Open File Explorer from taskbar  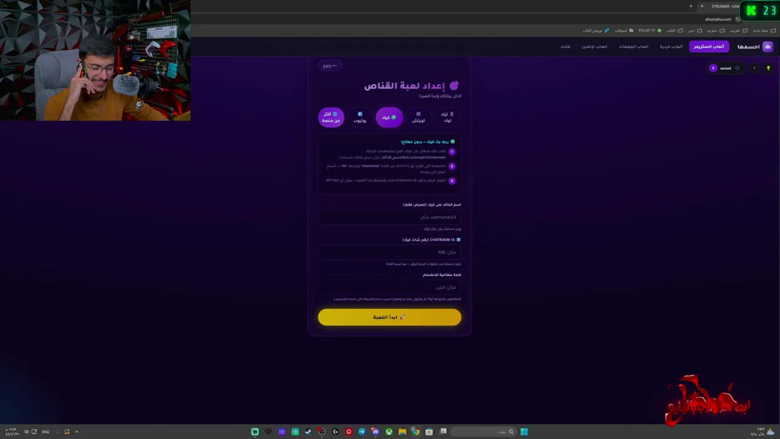402,432
